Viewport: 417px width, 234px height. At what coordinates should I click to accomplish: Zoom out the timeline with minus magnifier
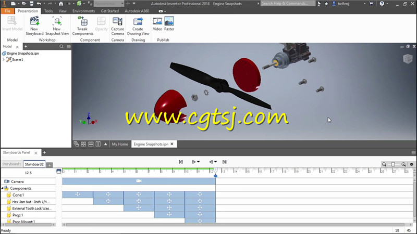click(384, 164)
